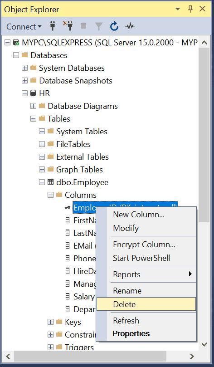Viewport: 214px width, 367px height.
Task: Click the column icon next to EMail
Action: pyautogui.click(x=68, y=245)
